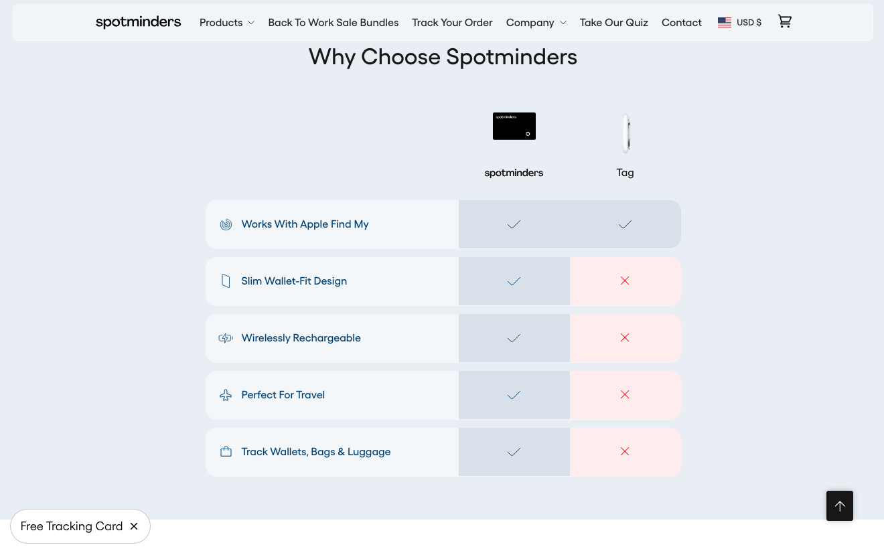
Task: Click the spotminders checkmark for Wirelessly Rechargeable
Action: (x=514, y=338)
